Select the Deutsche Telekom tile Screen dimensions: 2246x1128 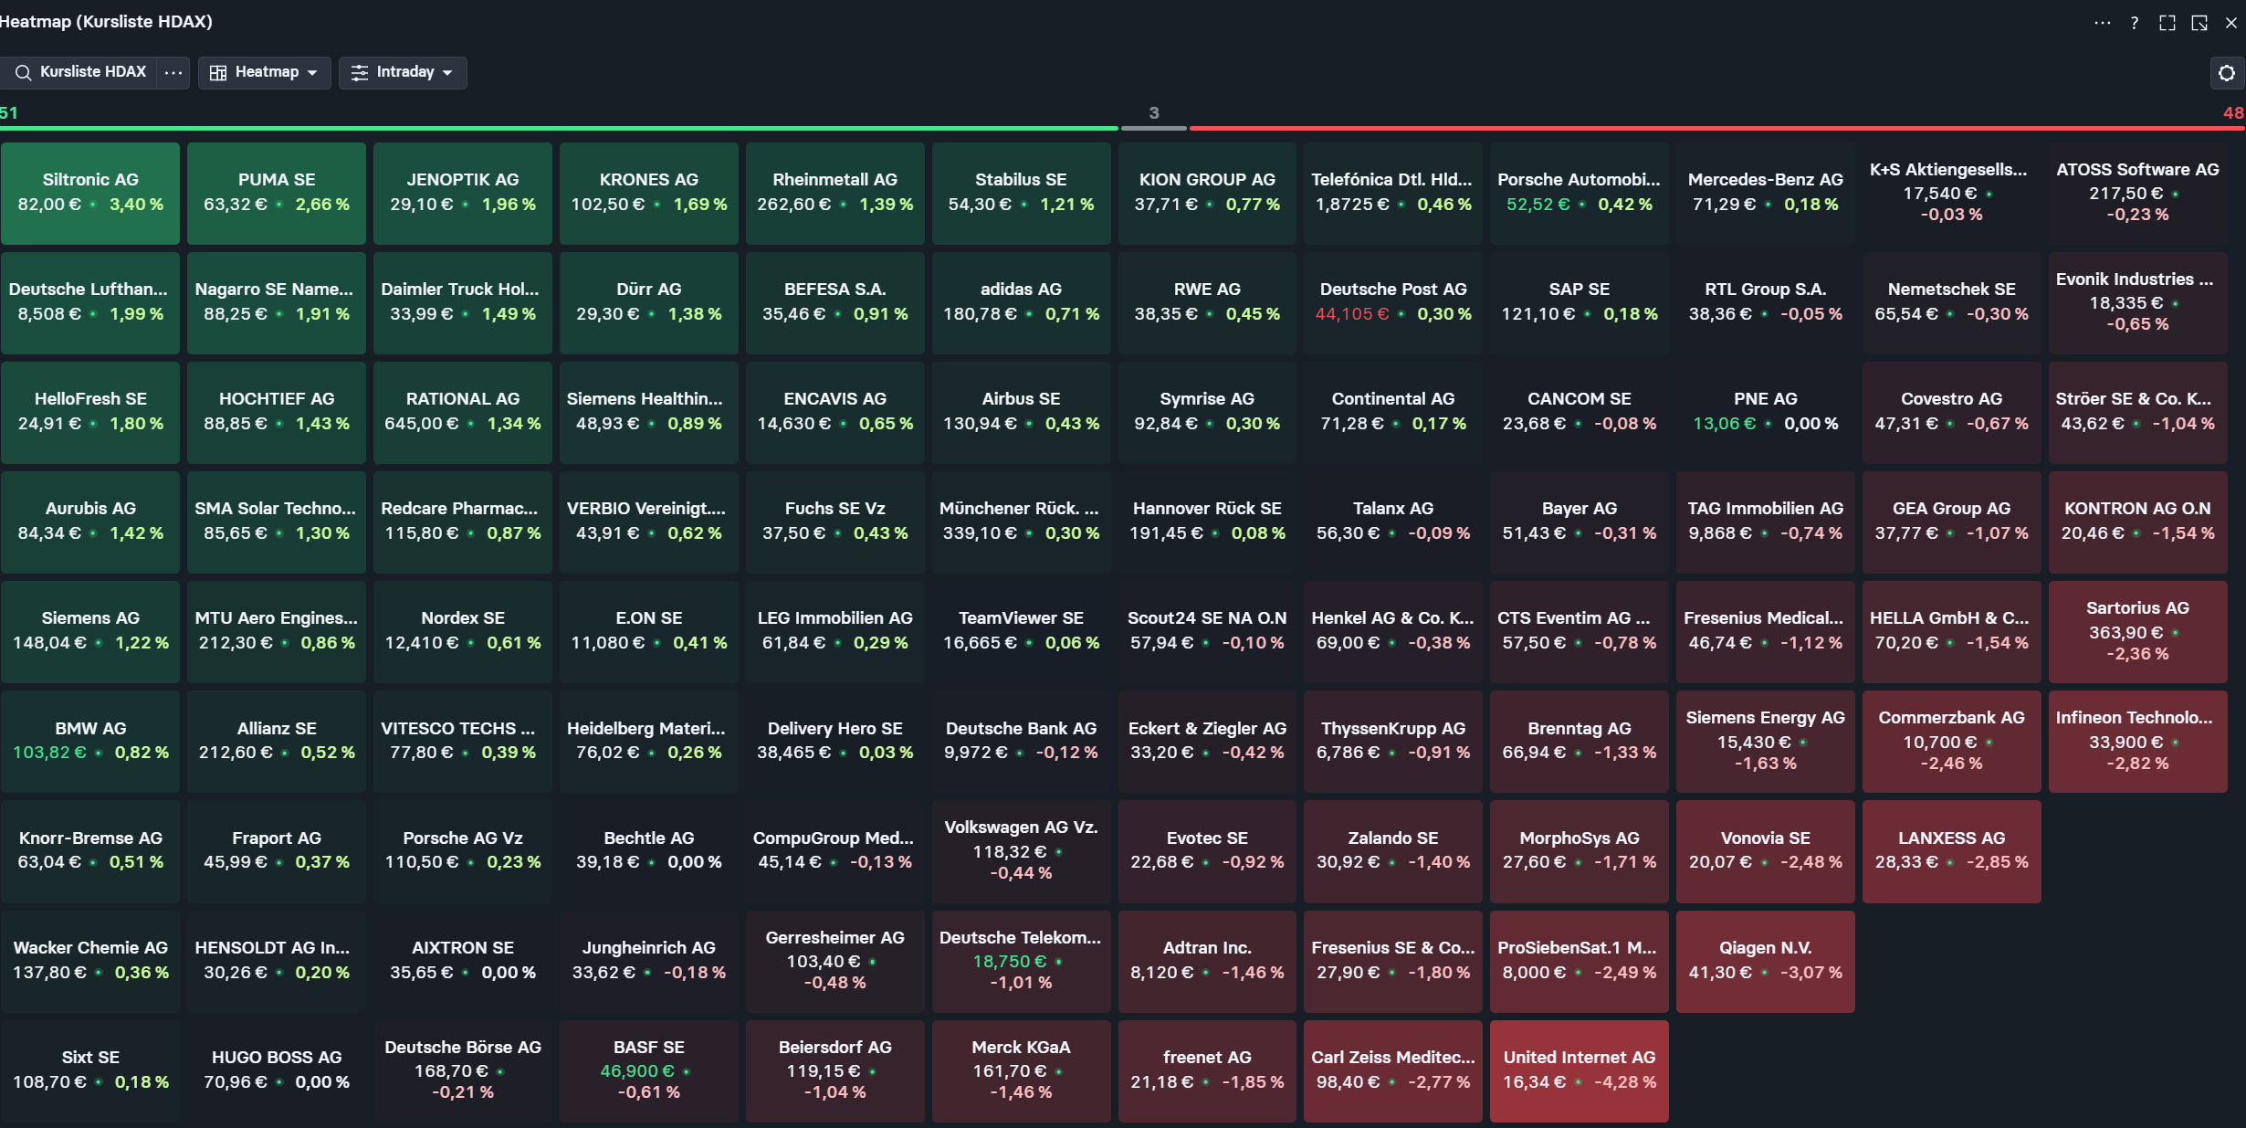(x=1022, y=961)
